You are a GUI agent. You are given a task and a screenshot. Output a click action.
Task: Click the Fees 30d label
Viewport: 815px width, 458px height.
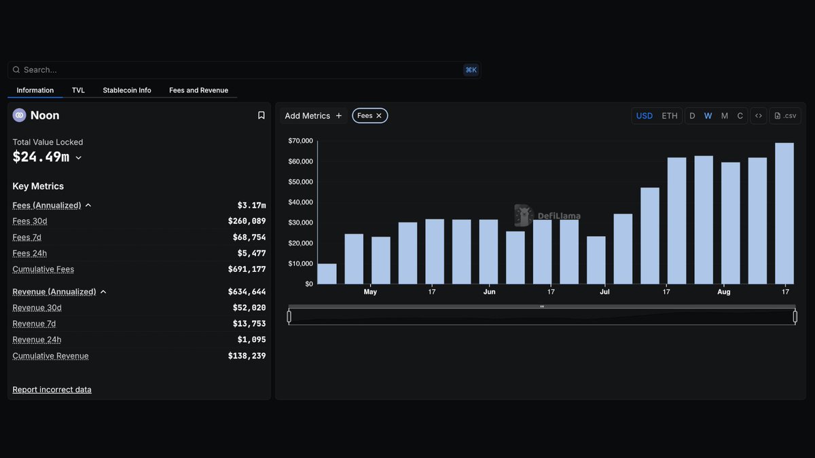[x=30, y=221]
